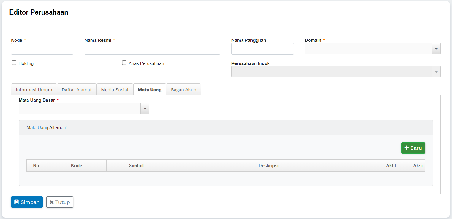Tick the Holding checkbox
Screen dimensions: 452x219
pos(14,63)
